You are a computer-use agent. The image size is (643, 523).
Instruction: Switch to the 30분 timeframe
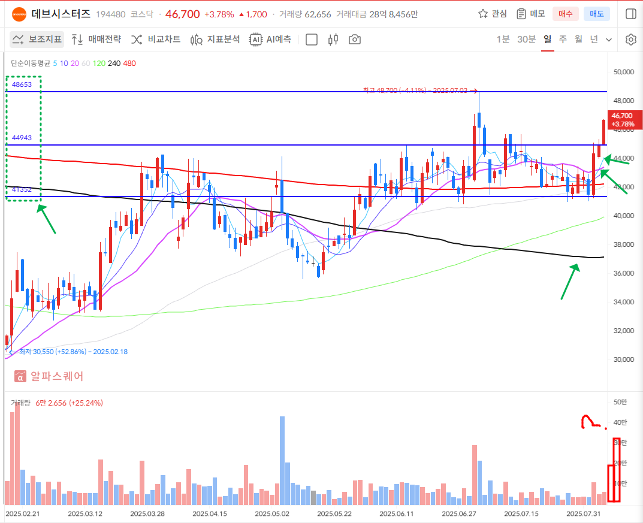tap(527, 40)
